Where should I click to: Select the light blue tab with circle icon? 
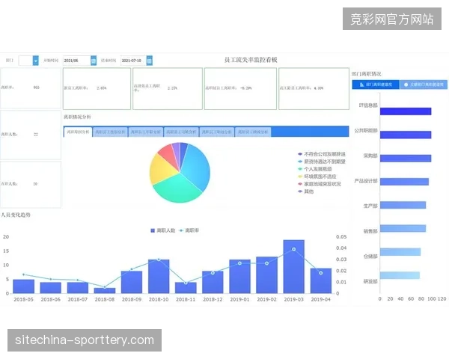pyautogui.click(x=424, y=85)
